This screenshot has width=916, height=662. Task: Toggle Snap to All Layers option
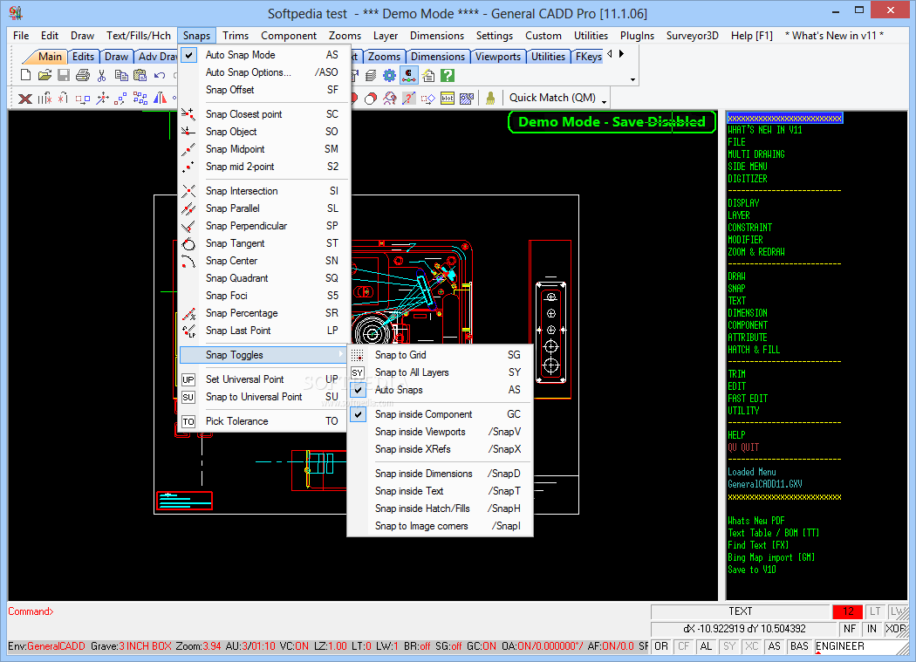pyautogui.click(x=441, y=372)
